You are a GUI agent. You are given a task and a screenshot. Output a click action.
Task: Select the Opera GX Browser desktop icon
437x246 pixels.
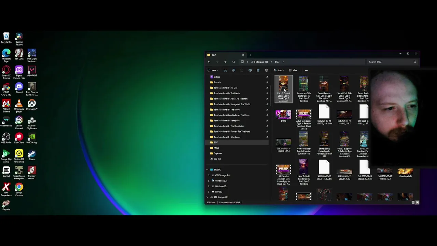coord(6,73)
